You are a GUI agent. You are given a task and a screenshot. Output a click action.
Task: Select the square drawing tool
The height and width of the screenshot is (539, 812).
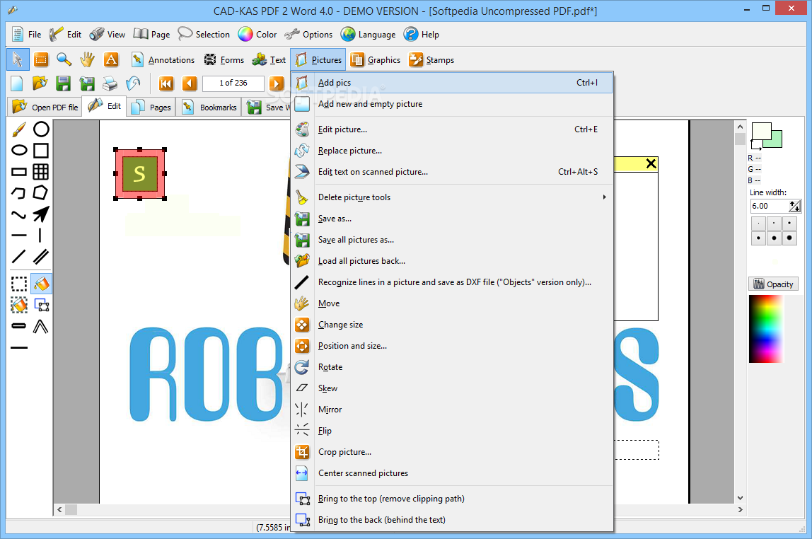(41, 150)
